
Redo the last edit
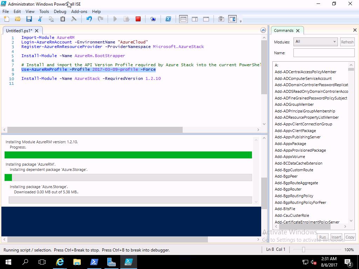pyautogui.click(x=100, y=19)
